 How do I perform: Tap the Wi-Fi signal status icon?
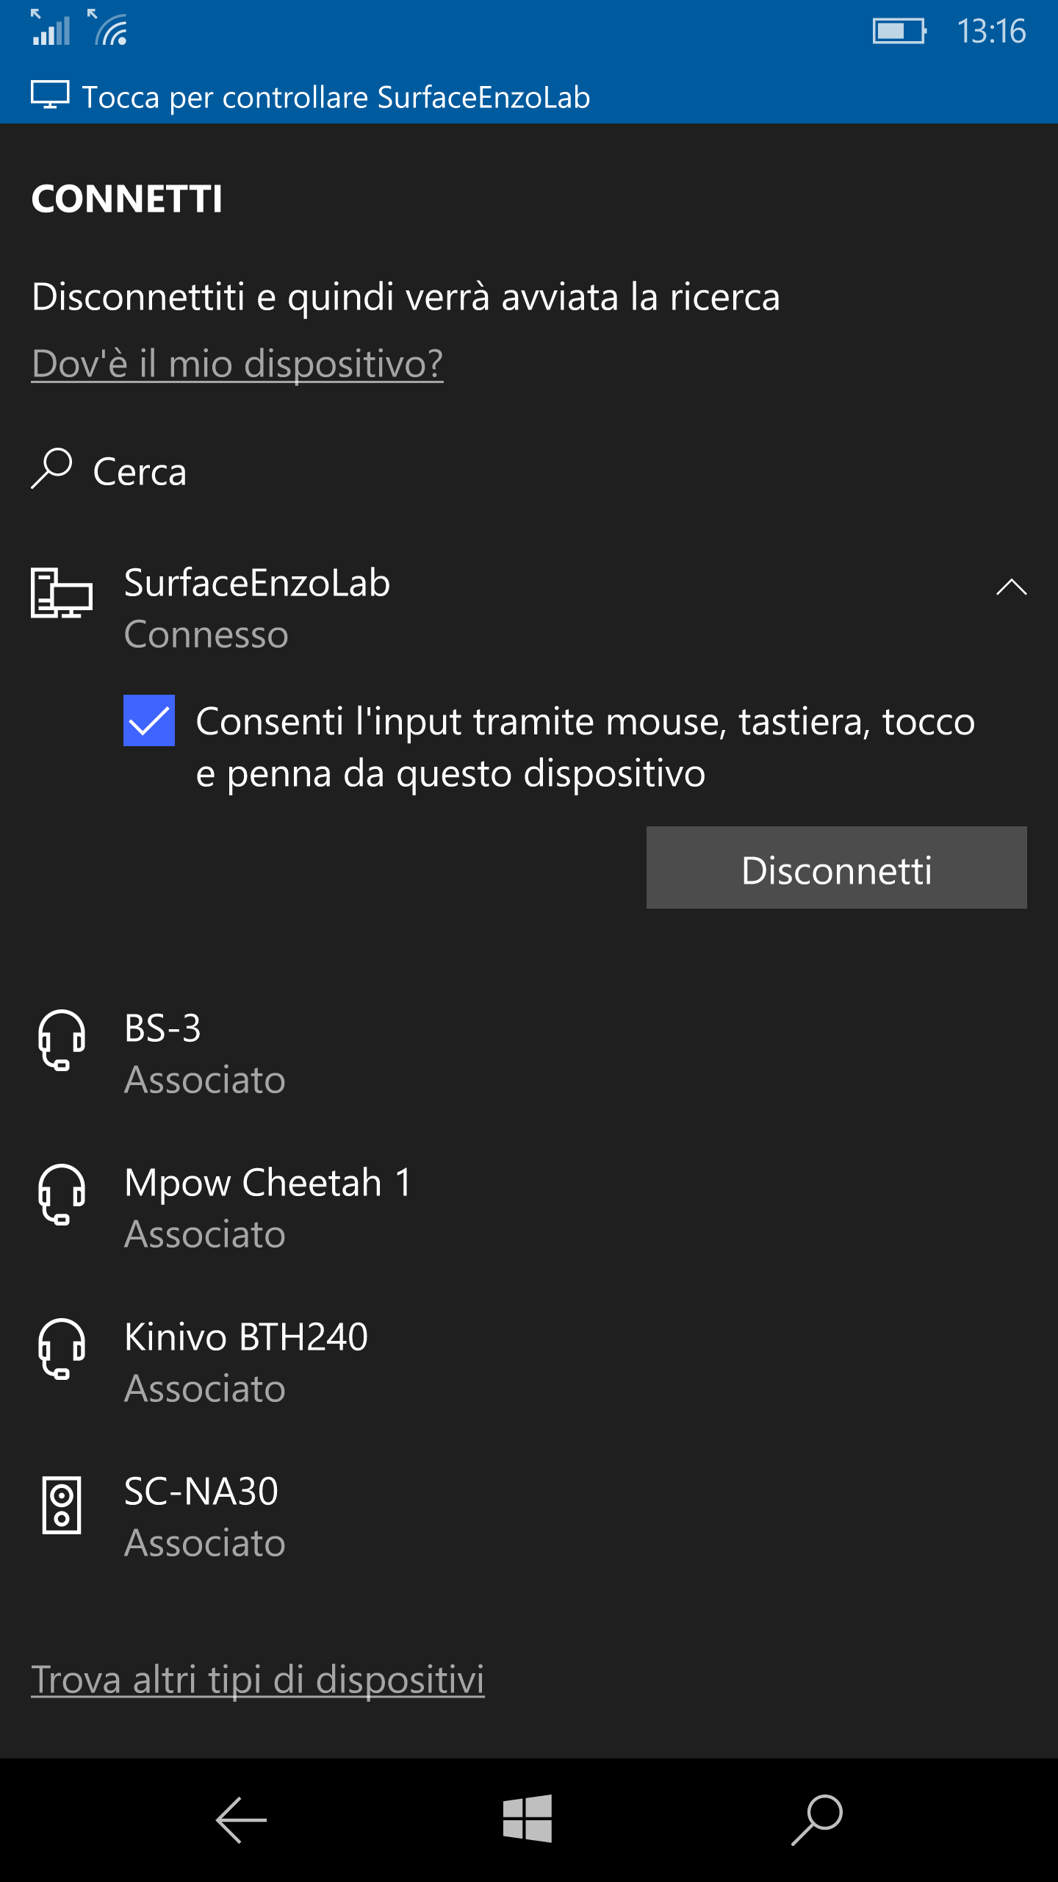[109, 29]
